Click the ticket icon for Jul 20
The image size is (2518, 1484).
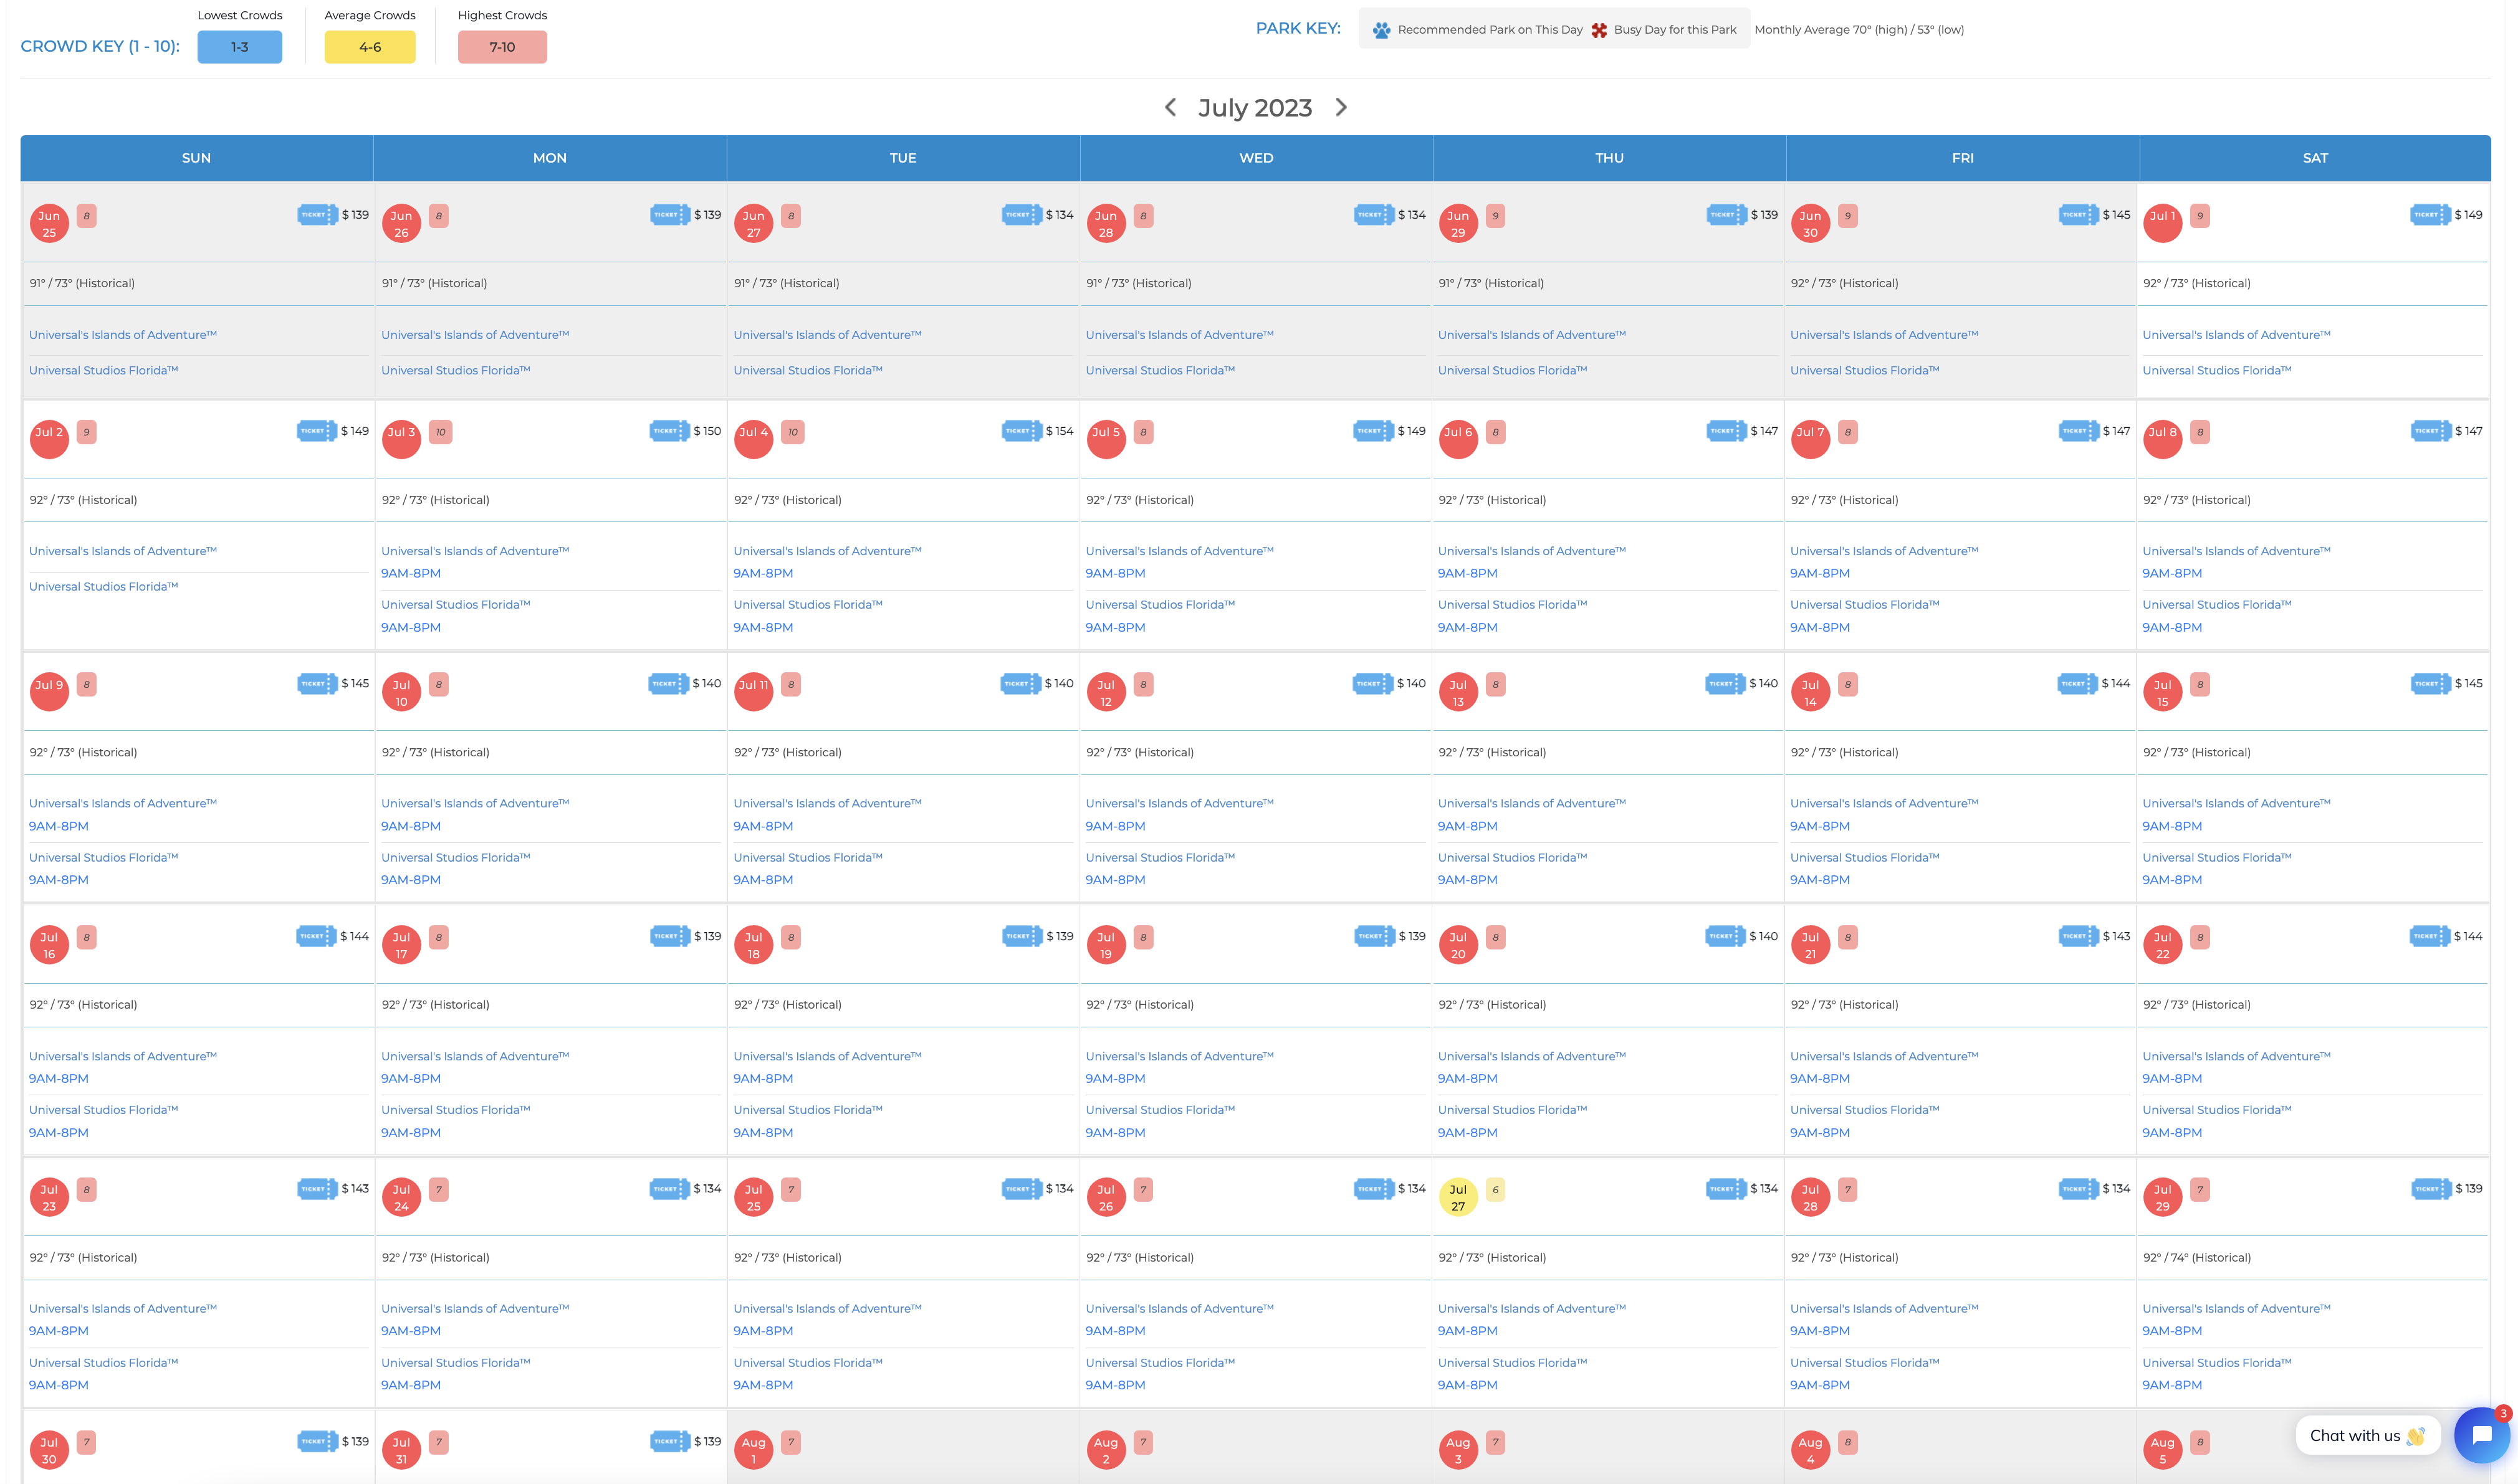coord(1725,936)
